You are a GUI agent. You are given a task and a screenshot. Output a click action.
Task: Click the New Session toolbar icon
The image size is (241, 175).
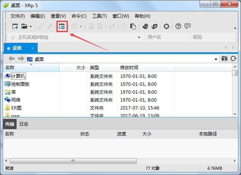(15, 26)
